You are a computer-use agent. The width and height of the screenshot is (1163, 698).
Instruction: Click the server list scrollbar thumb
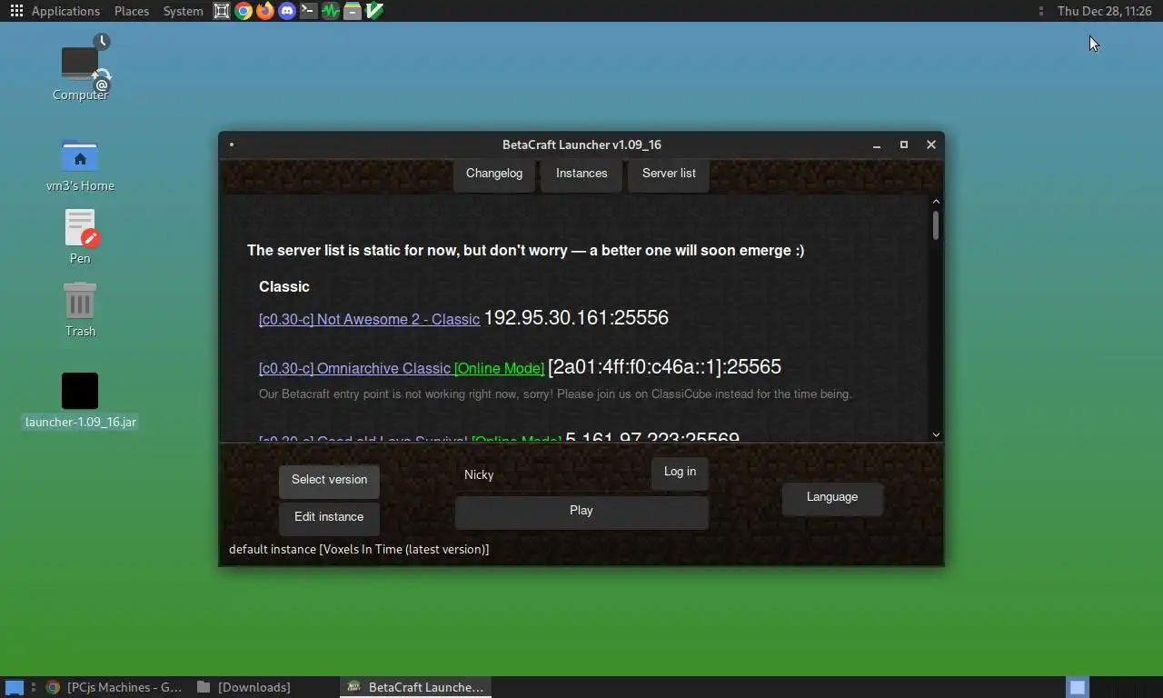click(936, 225)
